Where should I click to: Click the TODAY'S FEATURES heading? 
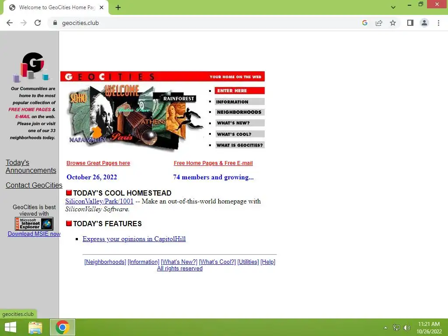coord(107,224)
